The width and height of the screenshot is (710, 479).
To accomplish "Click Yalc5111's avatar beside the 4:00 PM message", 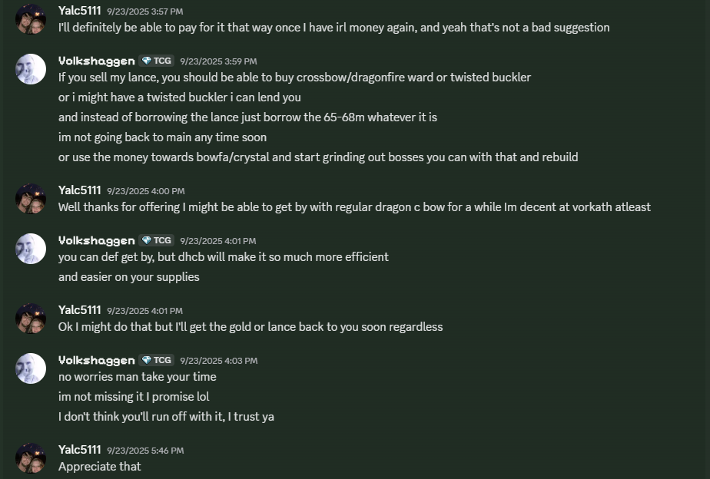I will click(31, 199).
